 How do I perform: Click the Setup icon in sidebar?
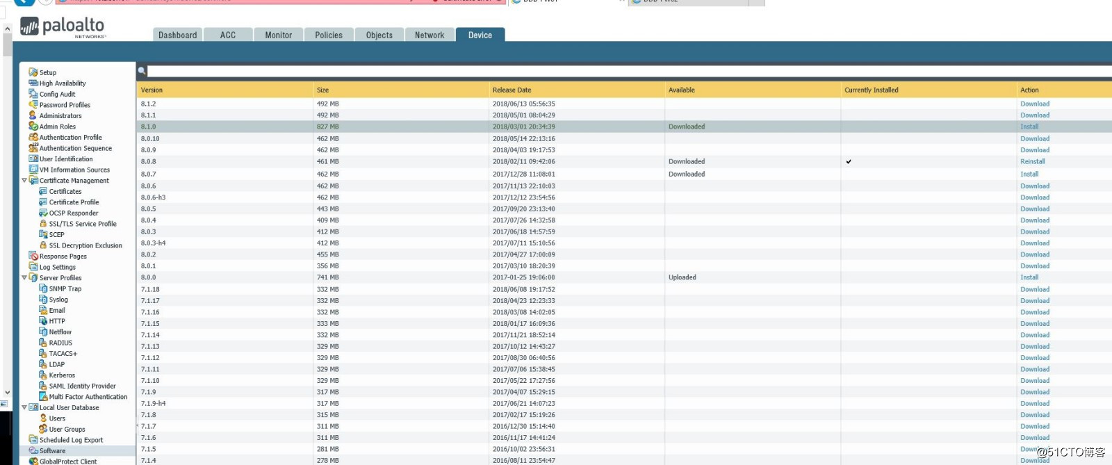(x=33, y=72)
